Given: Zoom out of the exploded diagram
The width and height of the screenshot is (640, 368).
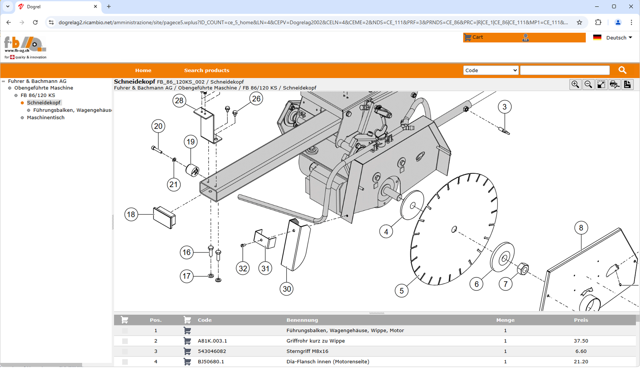Looking at the screenshot, I should (x=588, y=85).
